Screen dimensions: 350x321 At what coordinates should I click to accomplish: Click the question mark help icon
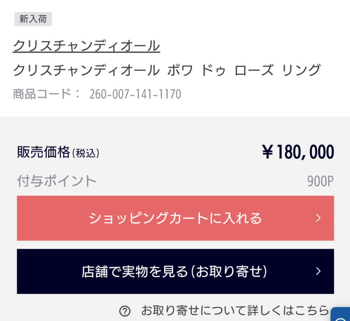click(x=125, y=311)
